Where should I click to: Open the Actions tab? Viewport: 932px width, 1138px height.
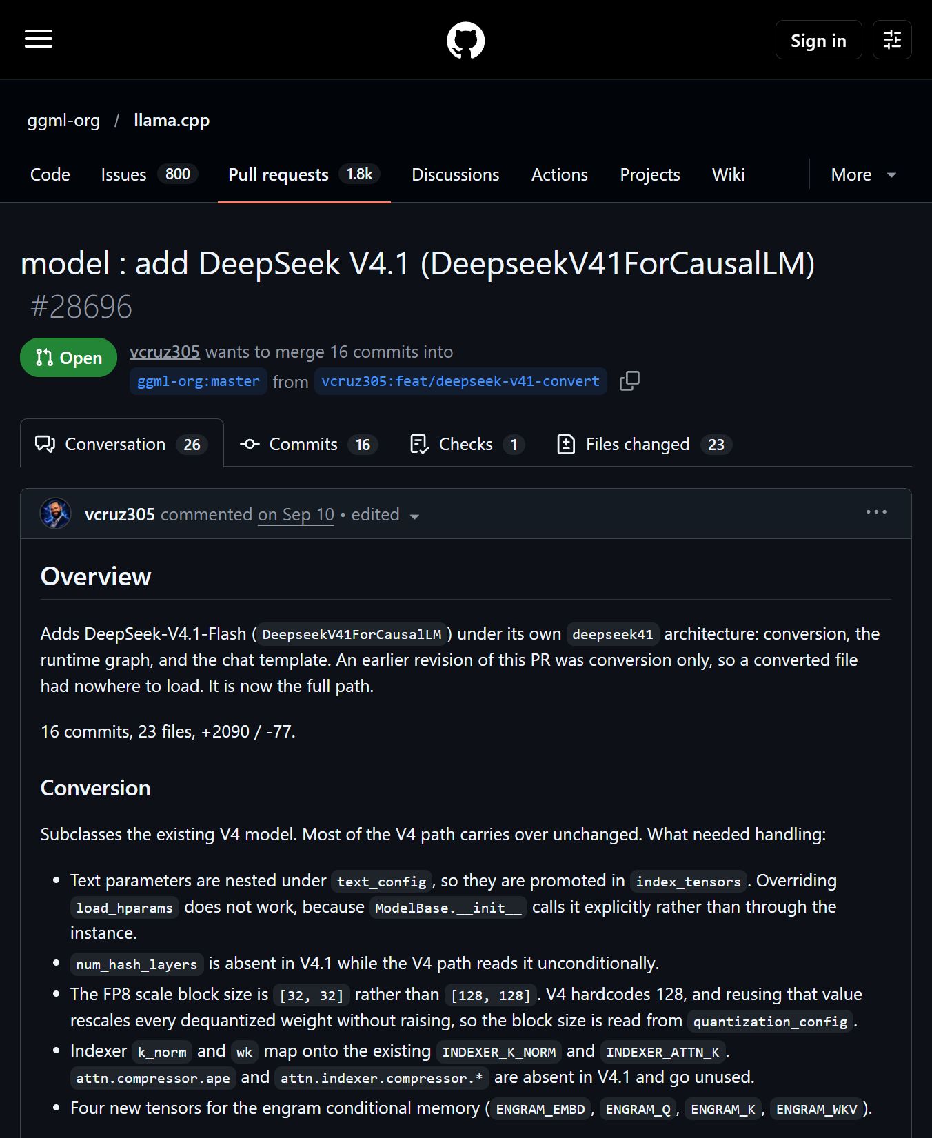point(560,175)
